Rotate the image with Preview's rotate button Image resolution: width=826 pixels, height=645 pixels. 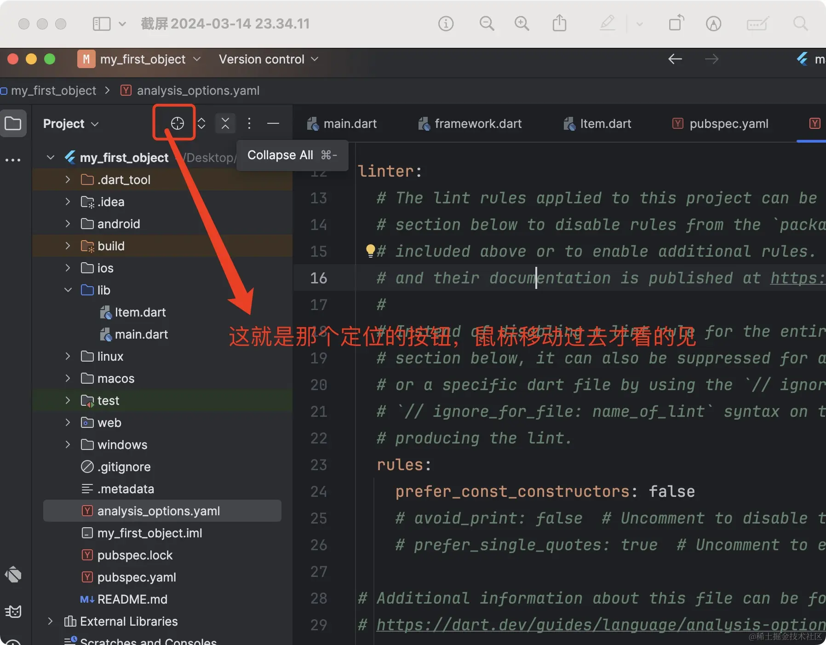click(x=676, y=23)
